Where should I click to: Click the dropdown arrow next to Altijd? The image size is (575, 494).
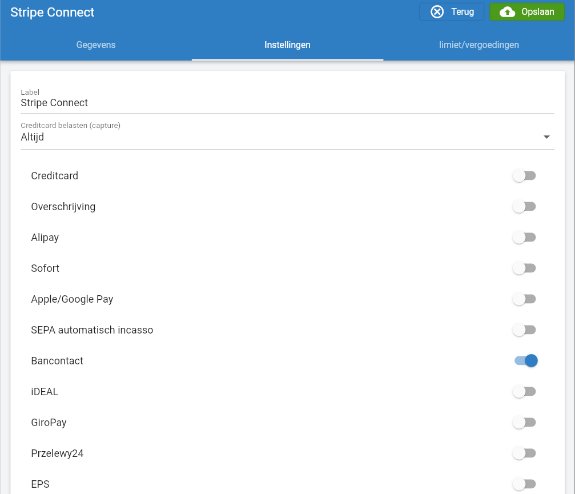click(x=546, y=137)
